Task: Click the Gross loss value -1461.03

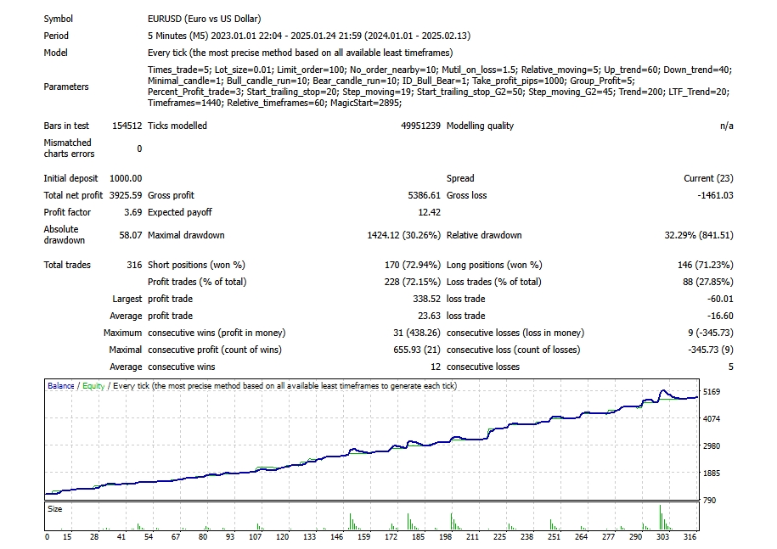Action: (715, 195)
